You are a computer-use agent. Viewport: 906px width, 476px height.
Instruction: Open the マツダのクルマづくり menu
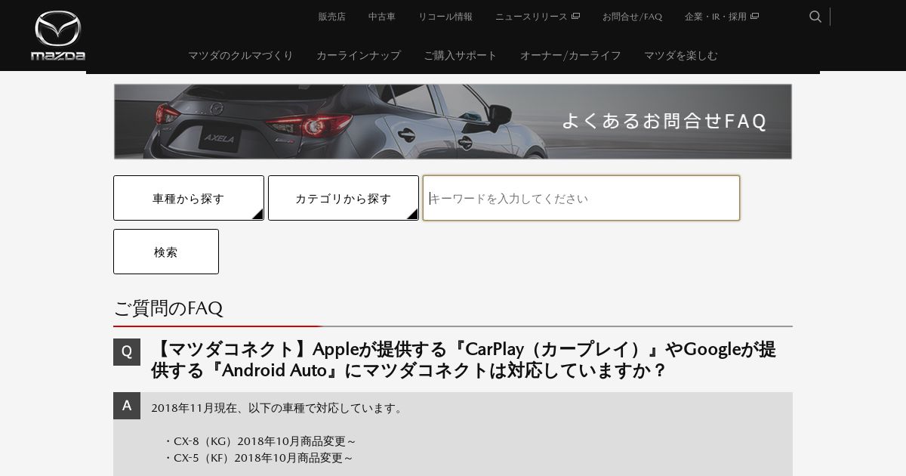[x=240, y=55]
